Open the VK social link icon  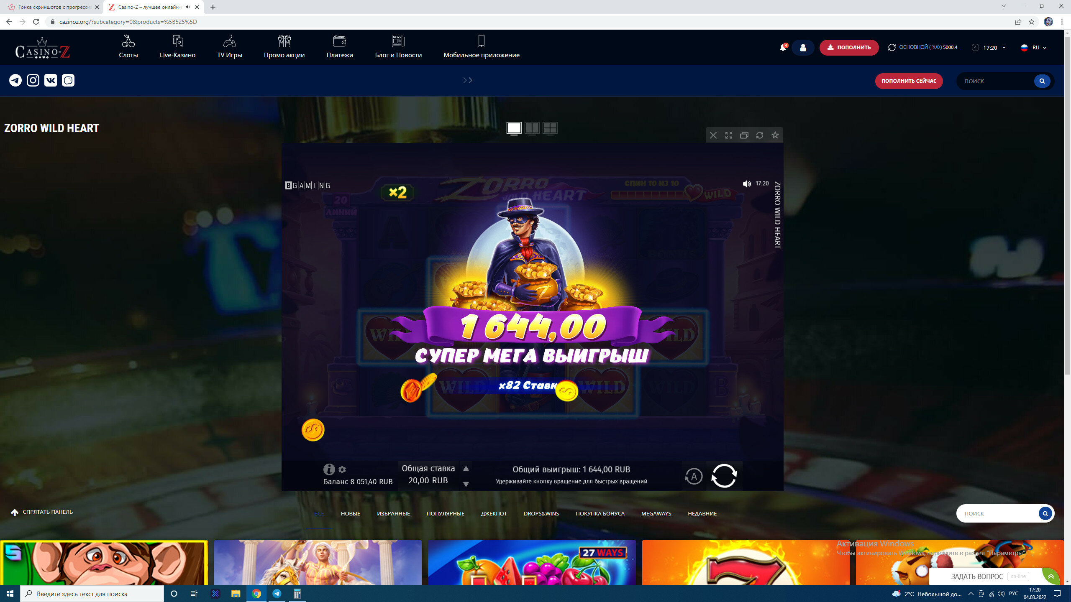click(x=51, y=80)
